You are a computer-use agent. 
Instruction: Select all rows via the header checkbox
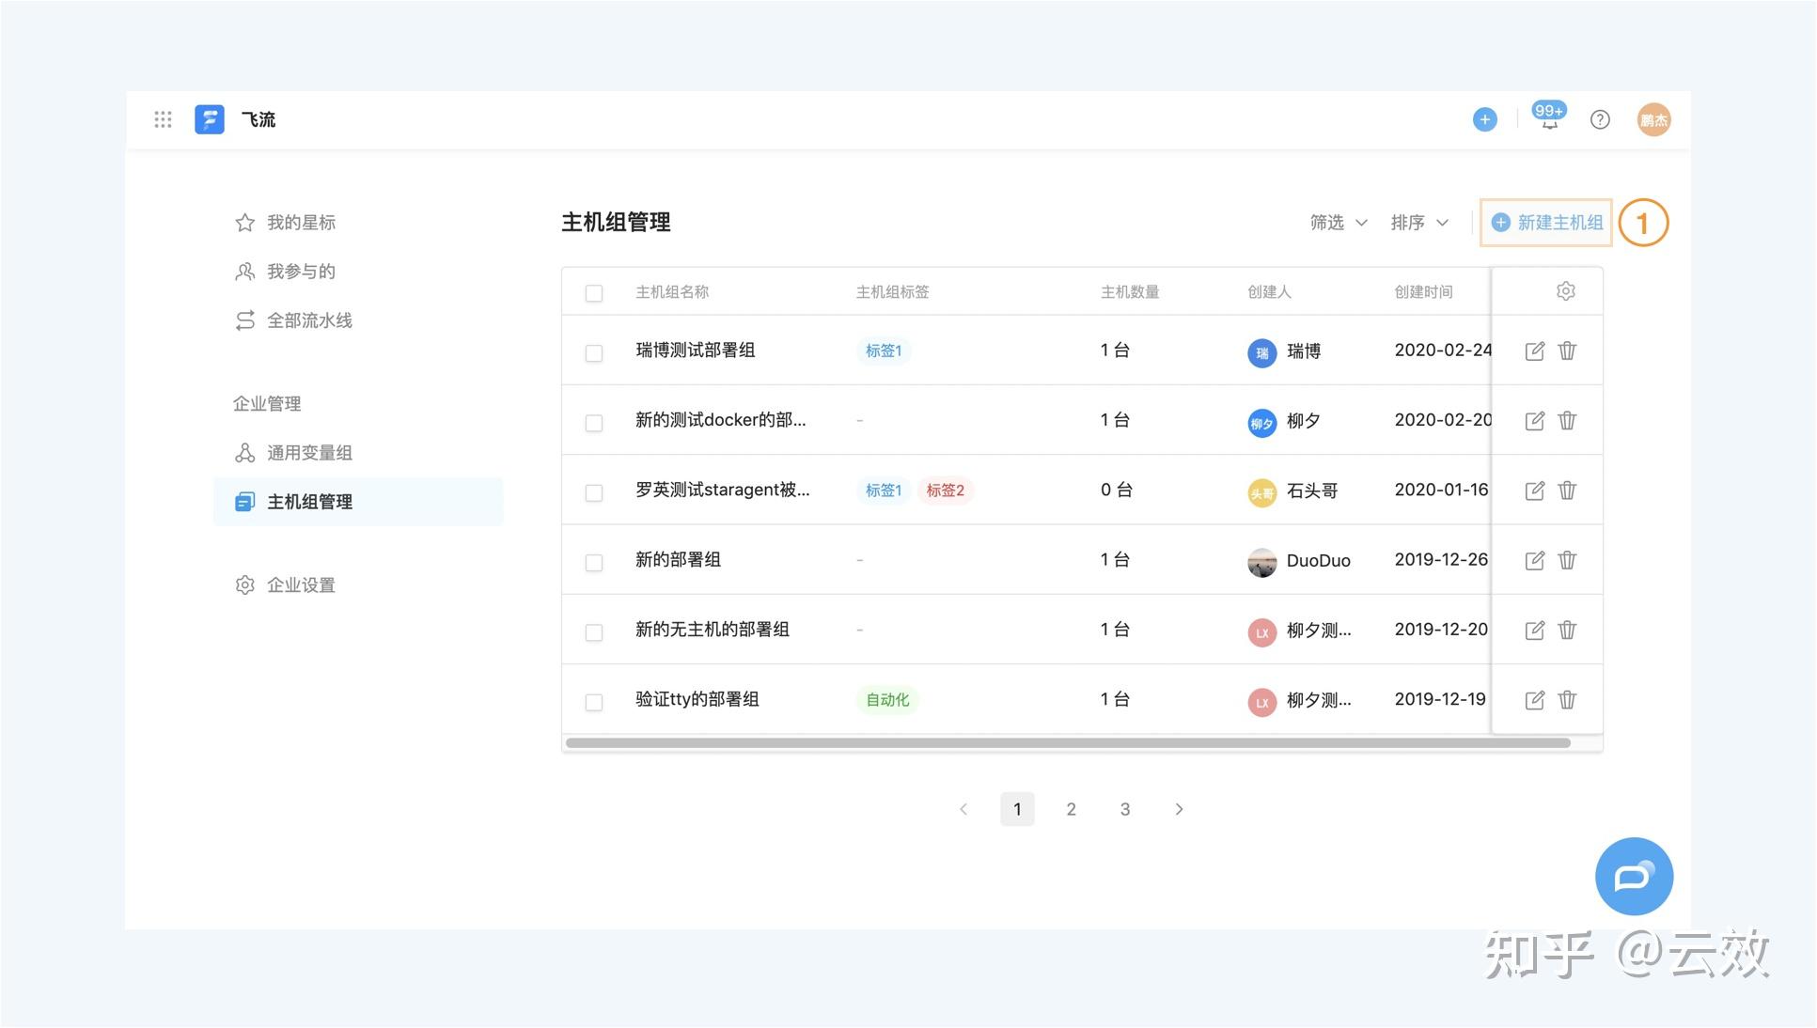click(x=593, y=292)
